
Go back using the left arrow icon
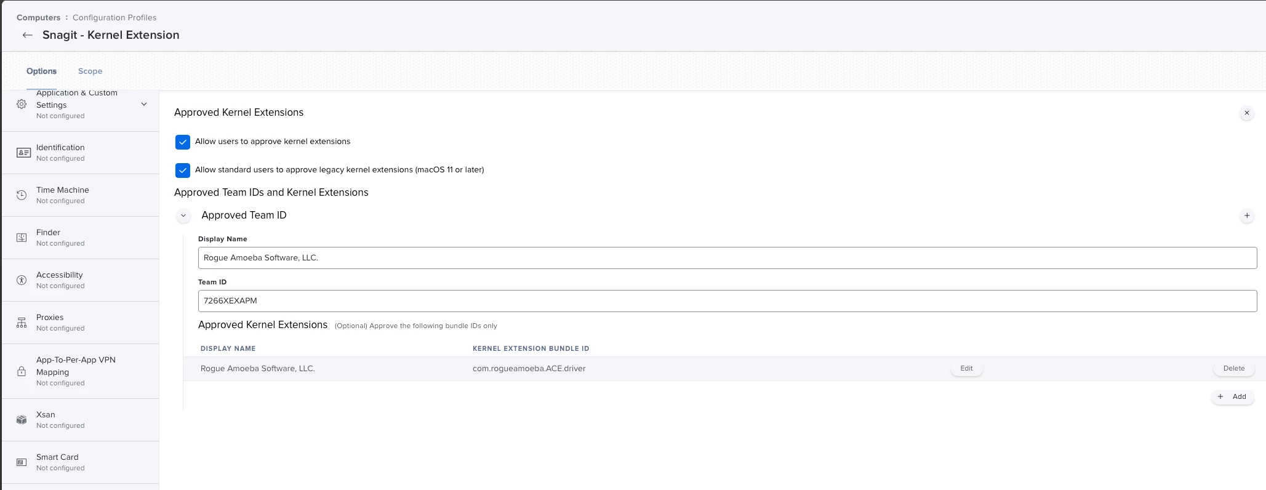tap(27, 35)
